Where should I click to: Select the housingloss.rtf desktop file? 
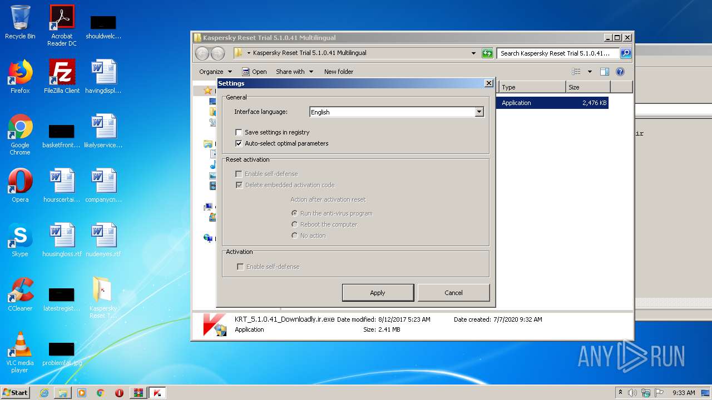62,240
